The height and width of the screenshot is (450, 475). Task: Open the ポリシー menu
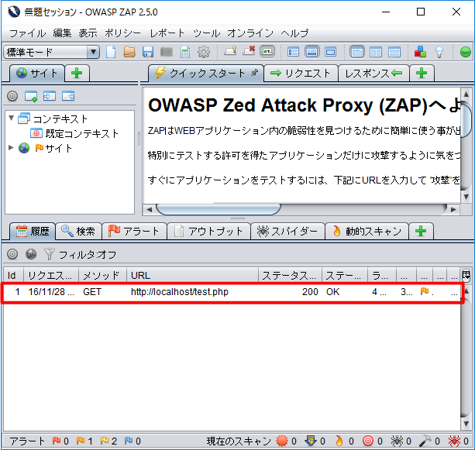tap(122, 33)
